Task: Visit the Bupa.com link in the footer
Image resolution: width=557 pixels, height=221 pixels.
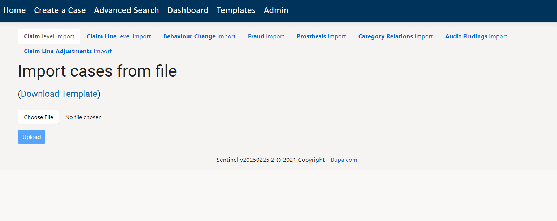Action: click(x=344, y=160)
